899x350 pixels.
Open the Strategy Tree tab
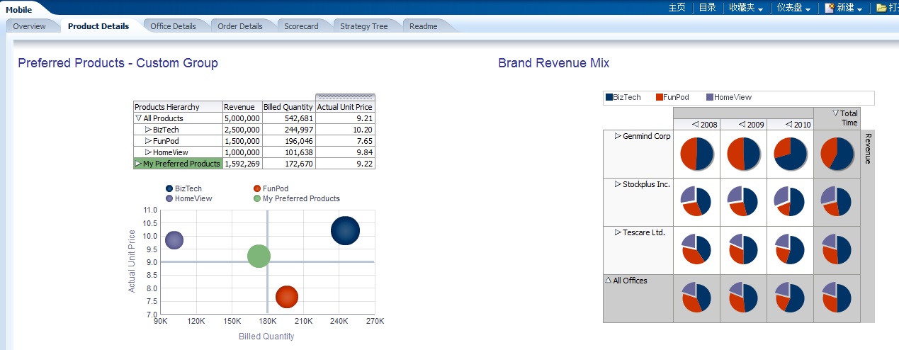pyautogui.click(x=363, y=26)
